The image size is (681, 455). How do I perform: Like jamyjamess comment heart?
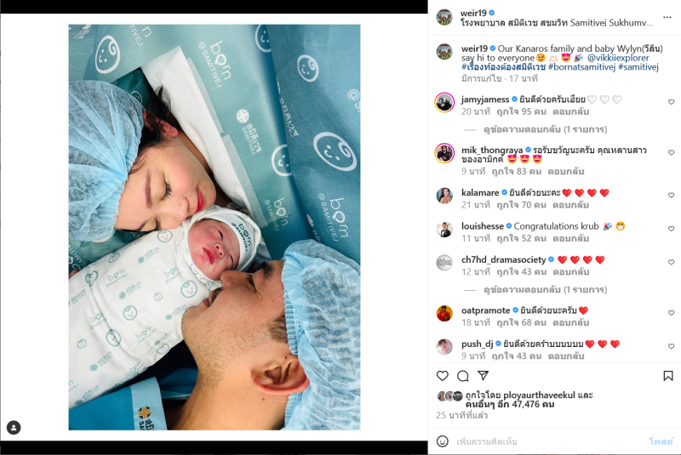point(671,102)
